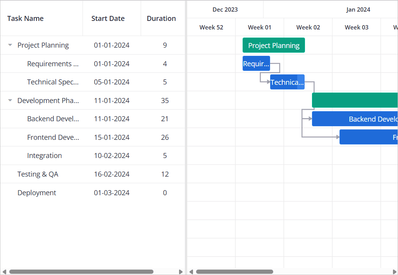
Task: Collapse the Project Planning task group
Action: click(10, 45)
